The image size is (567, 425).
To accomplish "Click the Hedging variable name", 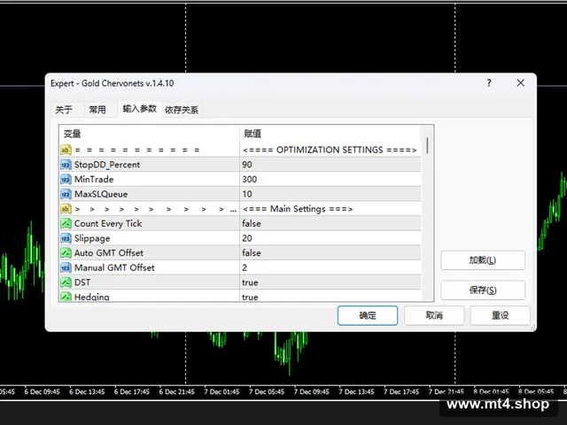I will [x=92, y=297].
